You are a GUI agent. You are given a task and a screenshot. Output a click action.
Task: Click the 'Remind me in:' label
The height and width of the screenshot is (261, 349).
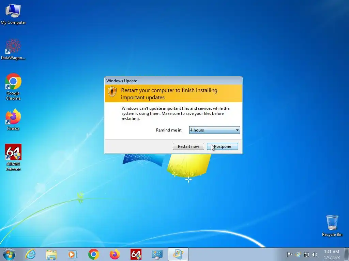click(x=169, y=130)
